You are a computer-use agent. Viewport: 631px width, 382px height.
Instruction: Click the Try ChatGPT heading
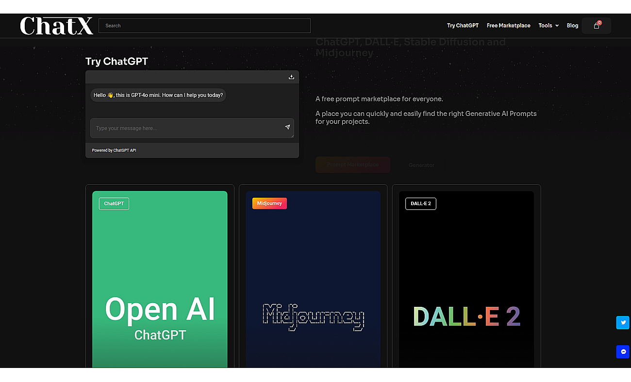pyautogui.click(x=116, y=61)
